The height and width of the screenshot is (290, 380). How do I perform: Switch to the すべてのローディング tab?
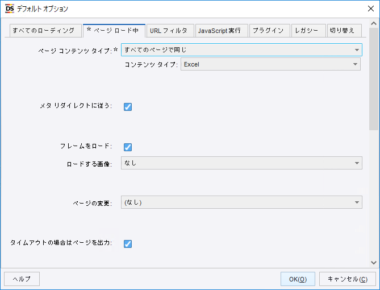(x=45, y=31)
